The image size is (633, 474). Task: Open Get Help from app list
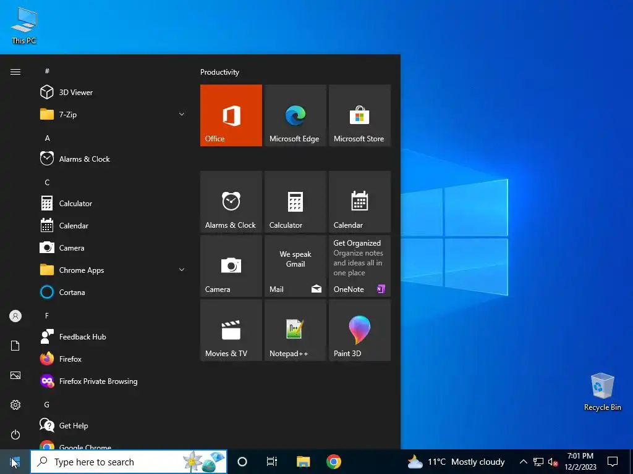point(113,426)
